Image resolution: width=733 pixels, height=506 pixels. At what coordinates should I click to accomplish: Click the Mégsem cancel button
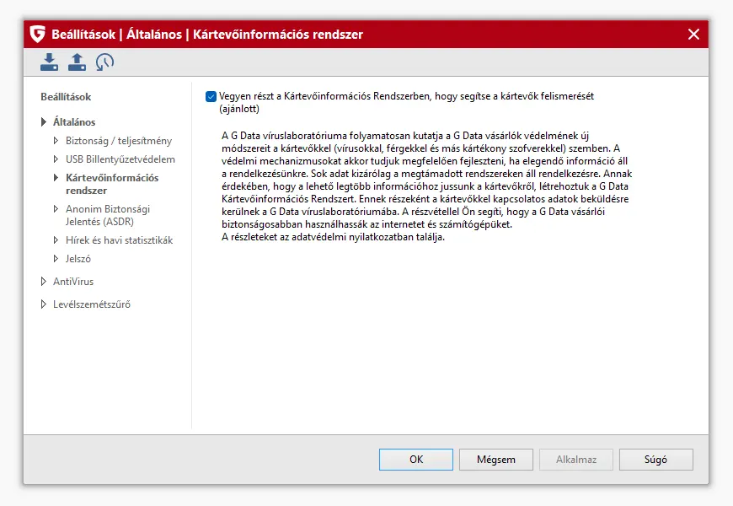coord(495,460)
